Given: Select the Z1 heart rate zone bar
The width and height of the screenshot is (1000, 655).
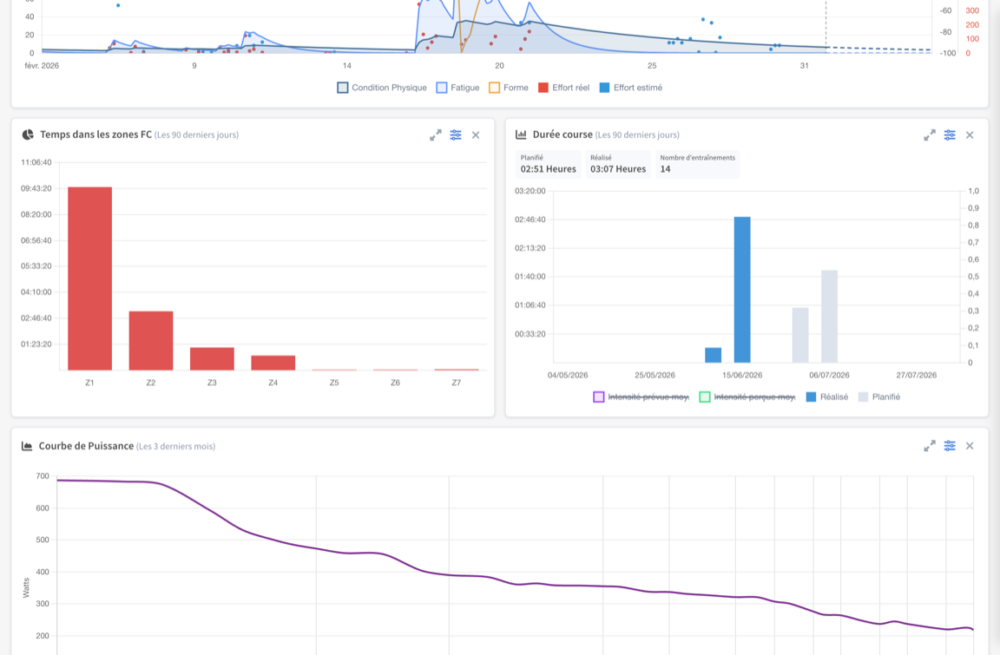Looking at the screenshot, I should click(90, 278).
